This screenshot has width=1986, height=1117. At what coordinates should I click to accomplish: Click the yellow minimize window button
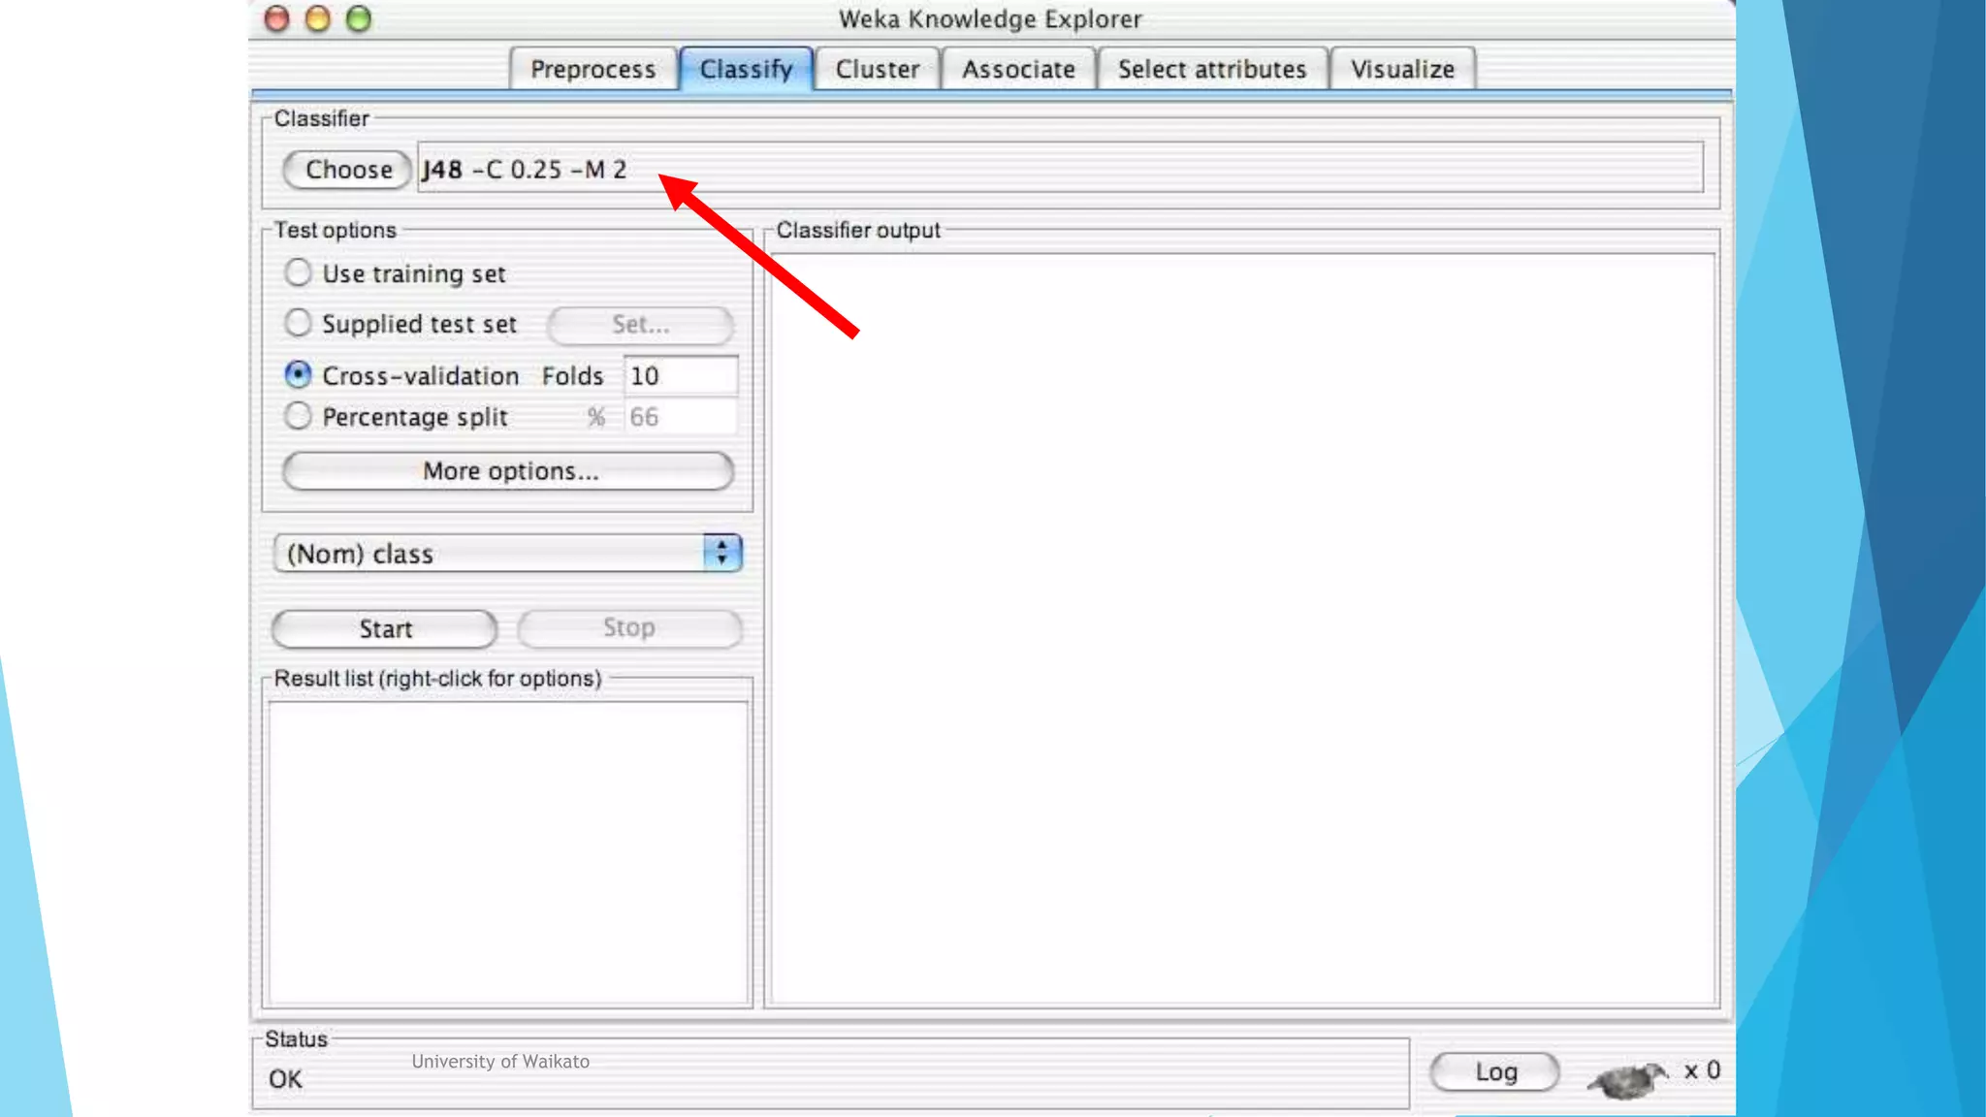[x=318, y=18]
